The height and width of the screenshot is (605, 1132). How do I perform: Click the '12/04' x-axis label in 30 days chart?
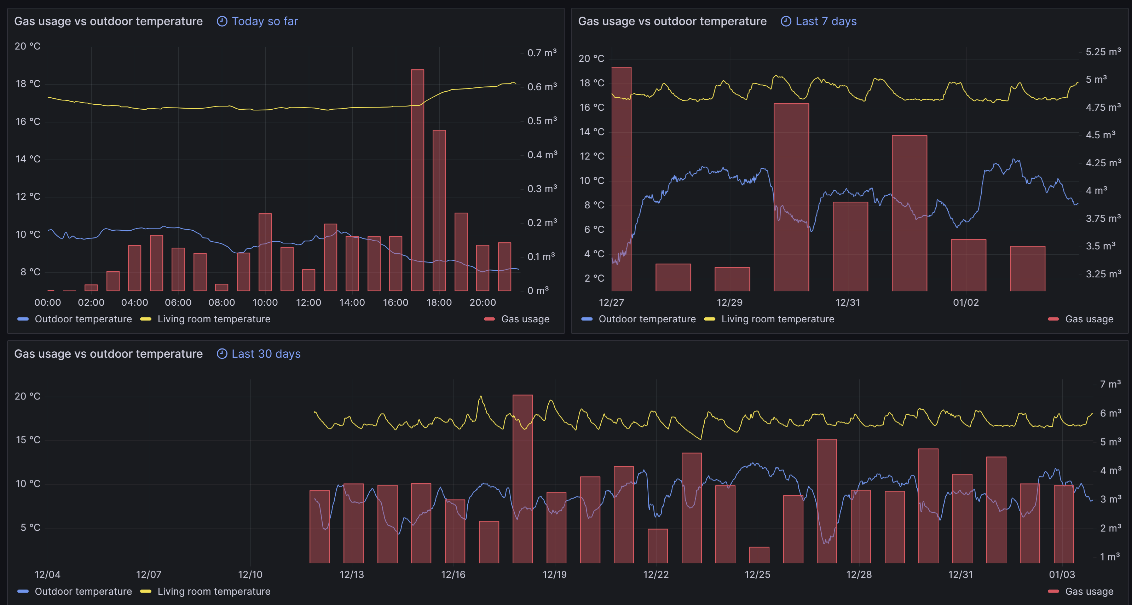tap(47, 574)
